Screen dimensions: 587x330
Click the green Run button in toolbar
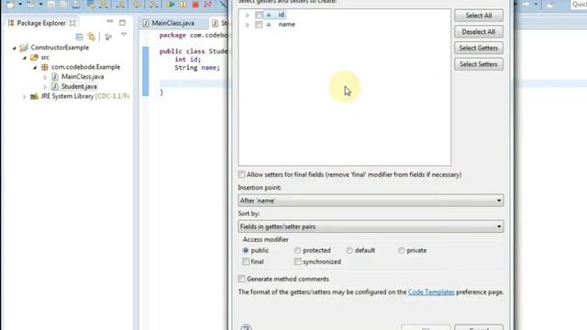(x=171, y=4)
